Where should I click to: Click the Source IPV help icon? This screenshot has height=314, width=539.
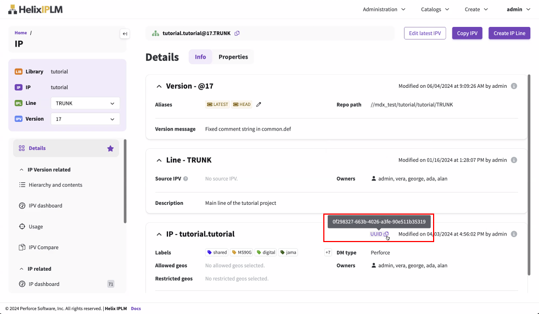[x=186, y=179]
